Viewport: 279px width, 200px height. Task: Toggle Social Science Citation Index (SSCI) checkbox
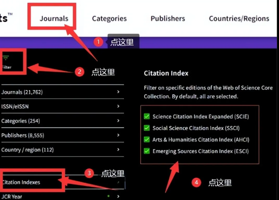click(x=147, y=128)
